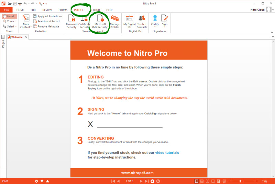Open the Redo history dropdown arrow

coord(36,3)
